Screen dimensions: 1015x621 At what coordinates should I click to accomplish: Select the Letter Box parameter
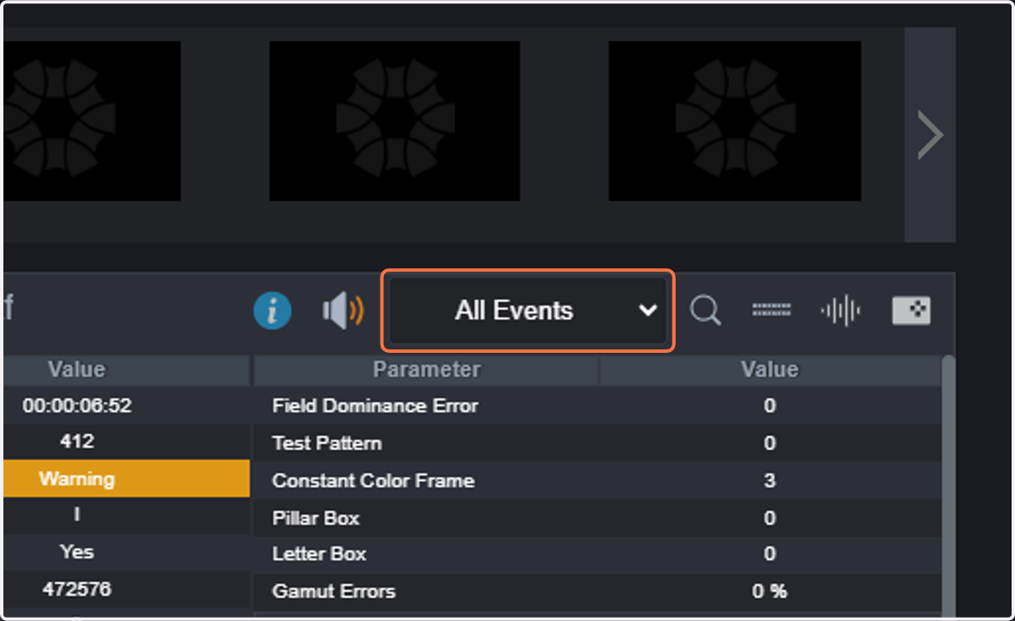coord(319,555)
